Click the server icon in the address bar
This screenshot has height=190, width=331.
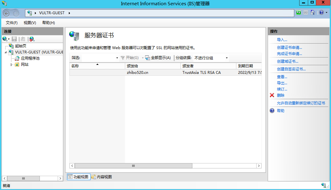pyautogui.click(x=30, y=13)
